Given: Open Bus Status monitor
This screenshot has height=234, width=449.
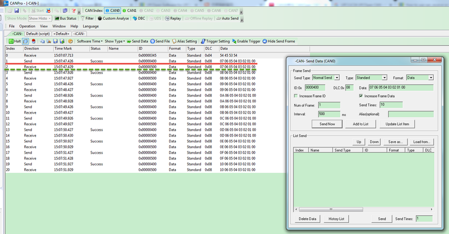Looking at the screenshot, I should tap(66, 18).
